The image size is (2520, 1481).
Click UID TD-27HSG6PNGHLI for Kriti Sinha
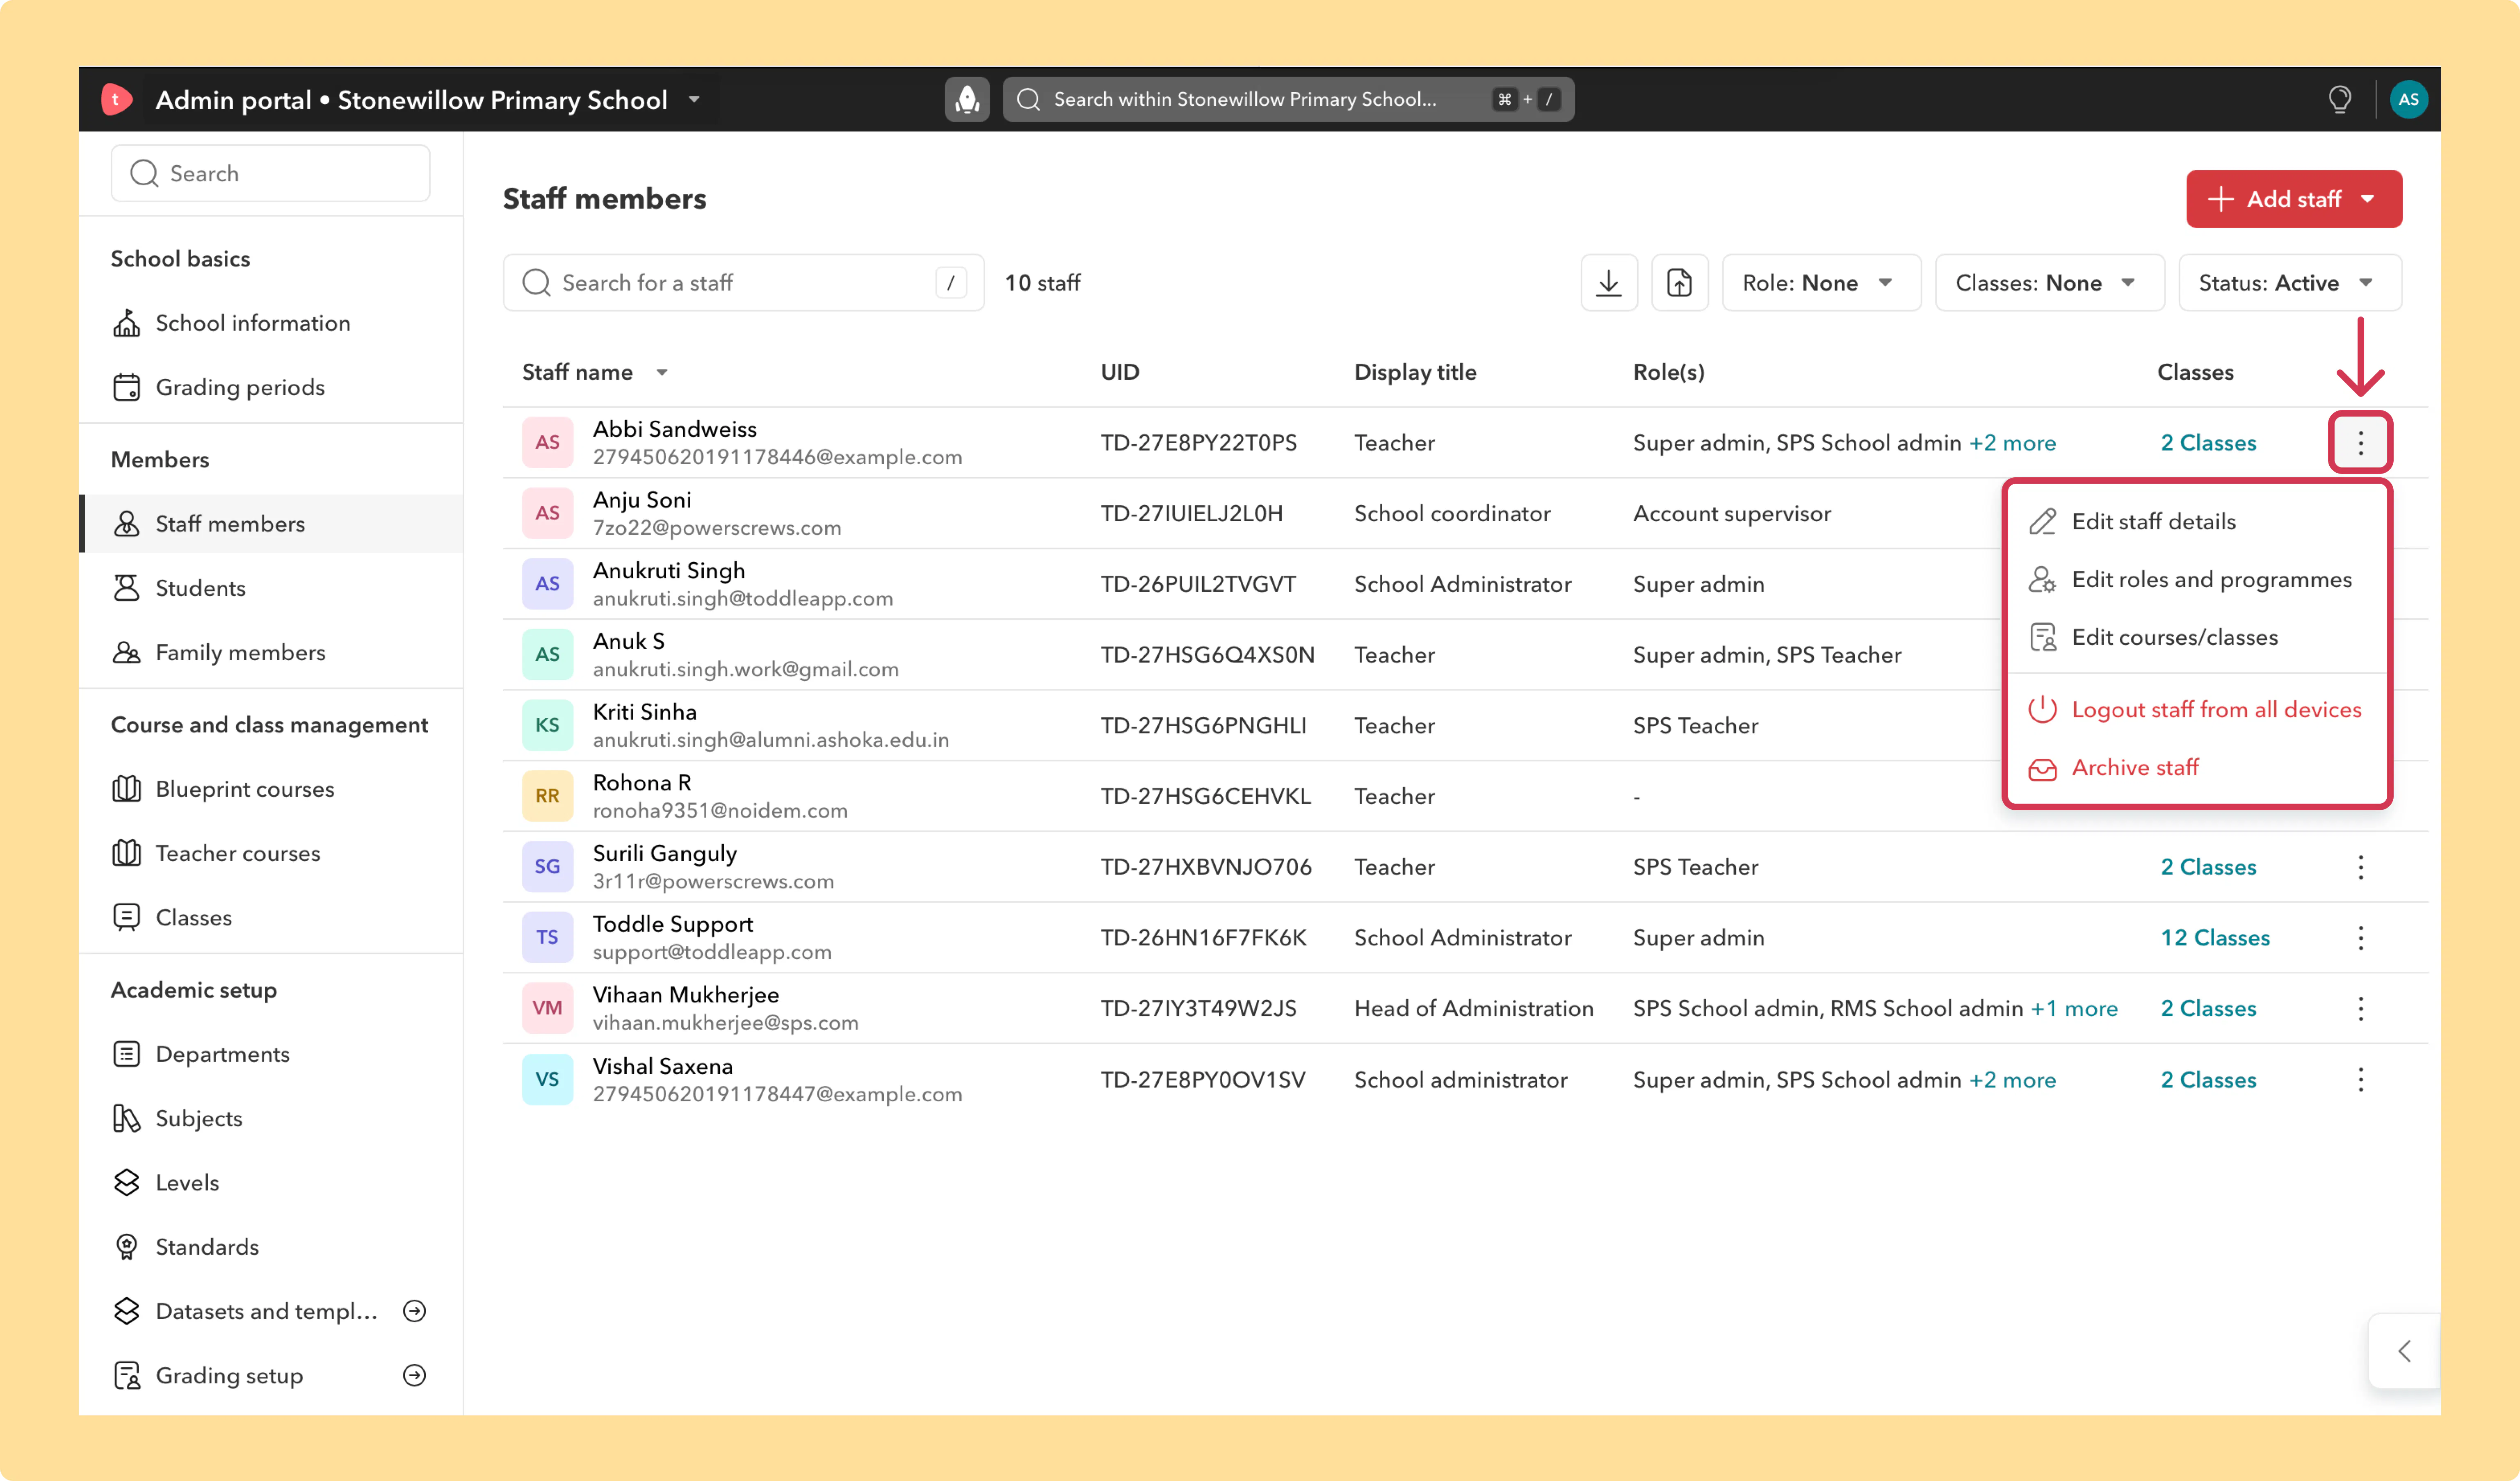(1203, 726)
